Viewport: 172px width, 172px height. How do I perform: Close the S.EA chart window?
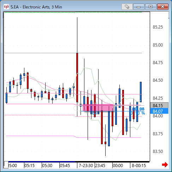coord(163,7)
